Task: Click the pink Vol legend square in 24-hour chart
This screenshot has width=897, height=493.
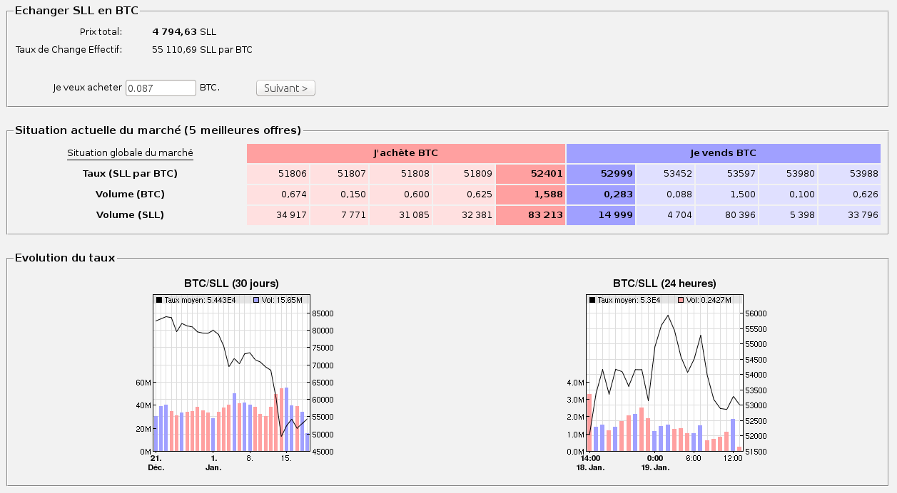Action: pos(680,301)
